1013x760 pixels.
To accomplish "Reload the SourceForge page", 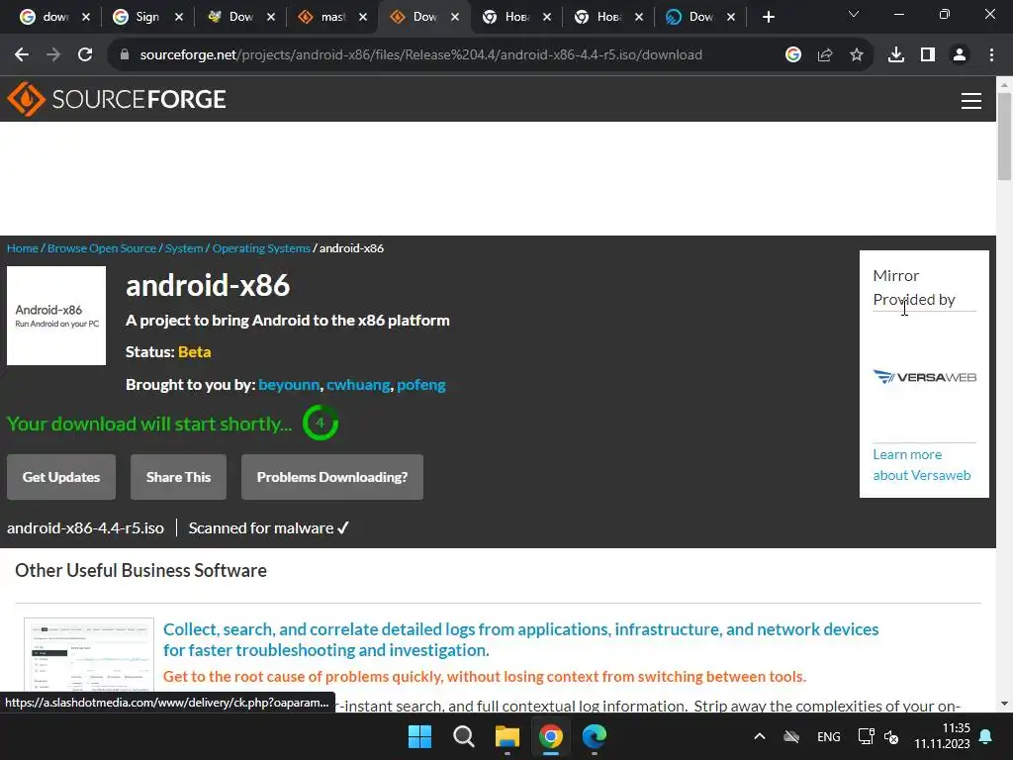I will [x=85, y=55].
